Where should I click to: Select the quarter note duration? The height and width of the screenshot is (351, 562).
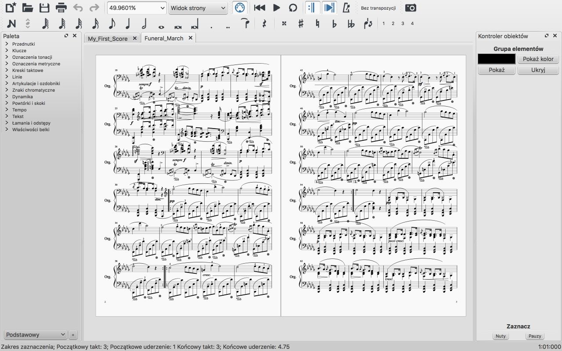[x=128, y=24]
